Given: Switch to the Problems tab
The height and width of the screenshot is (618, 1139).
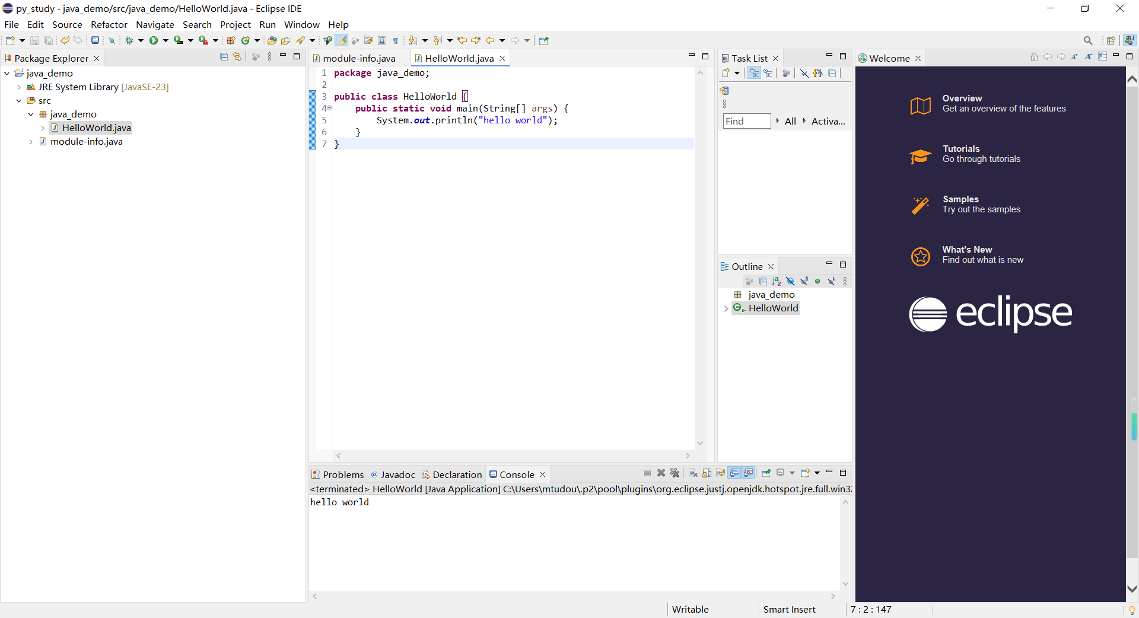Looking at the screenshot, I should (338, 474).
